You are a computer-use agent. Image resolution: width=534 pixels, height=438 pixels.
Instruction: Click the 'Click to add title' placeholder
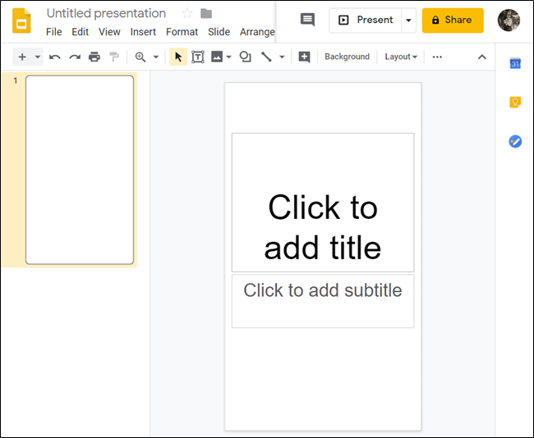323,203
